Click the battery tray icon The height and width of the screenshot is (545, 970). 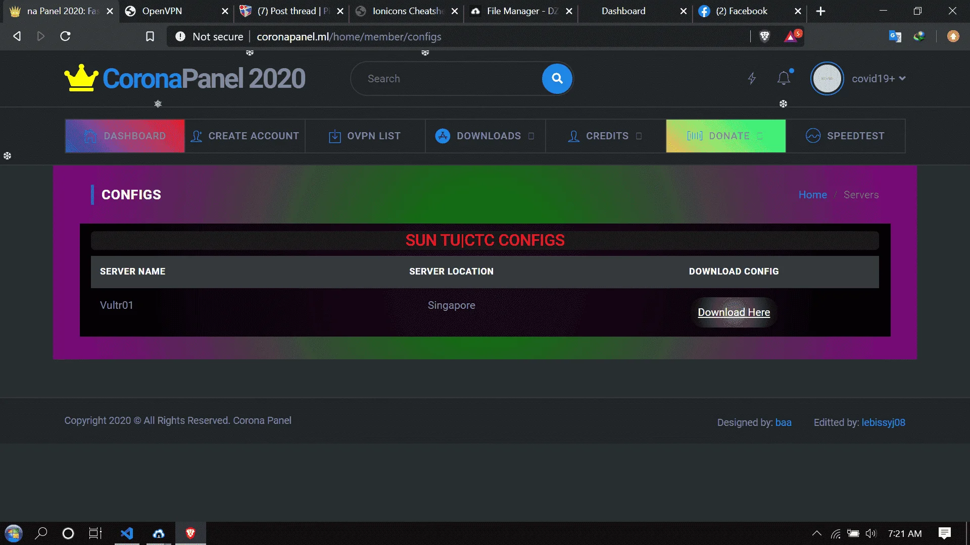pos(853,533)
